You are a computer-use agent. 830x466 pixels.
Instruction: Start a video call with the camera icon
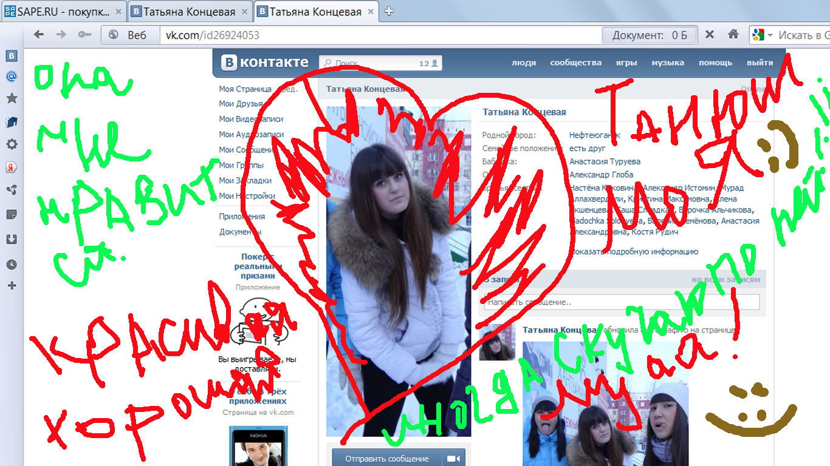click(x=453, y=459)
